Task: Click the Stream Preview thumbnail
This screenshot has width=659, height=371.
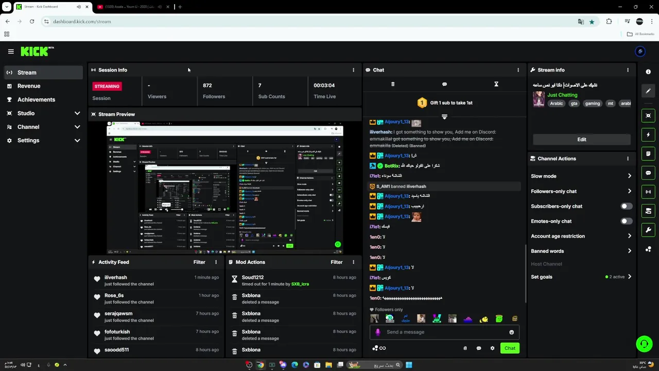Action: [225, 188]
